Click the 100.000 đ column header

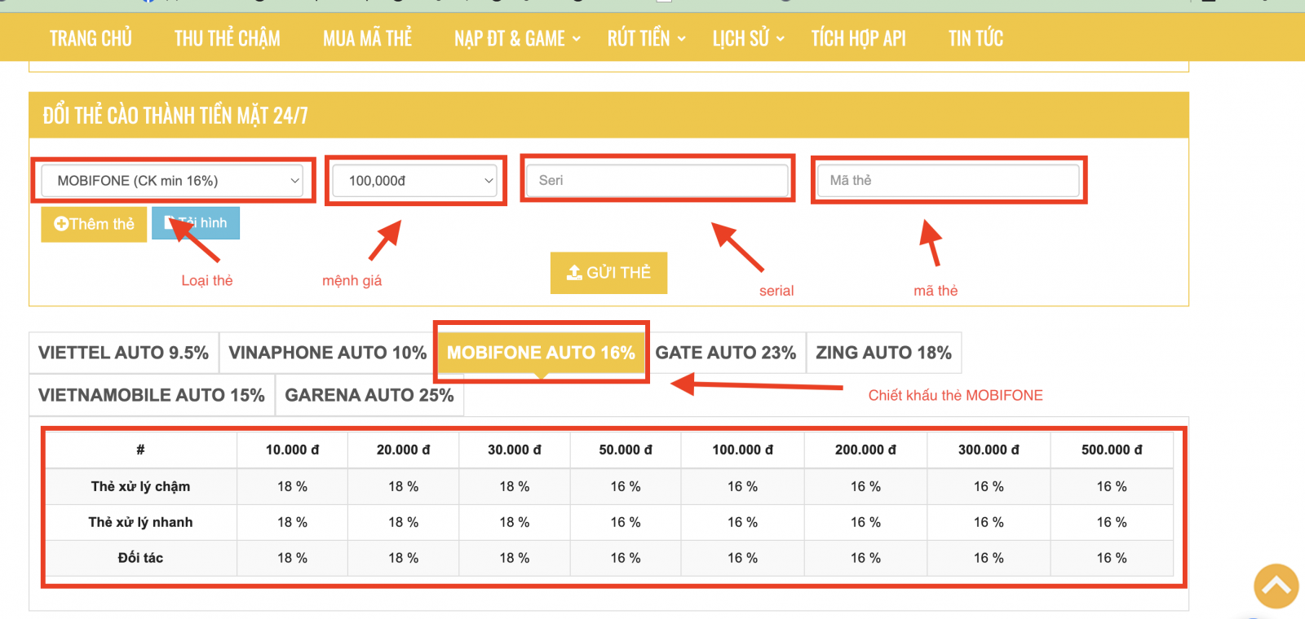pyautogui.click(x=742, y=450)
